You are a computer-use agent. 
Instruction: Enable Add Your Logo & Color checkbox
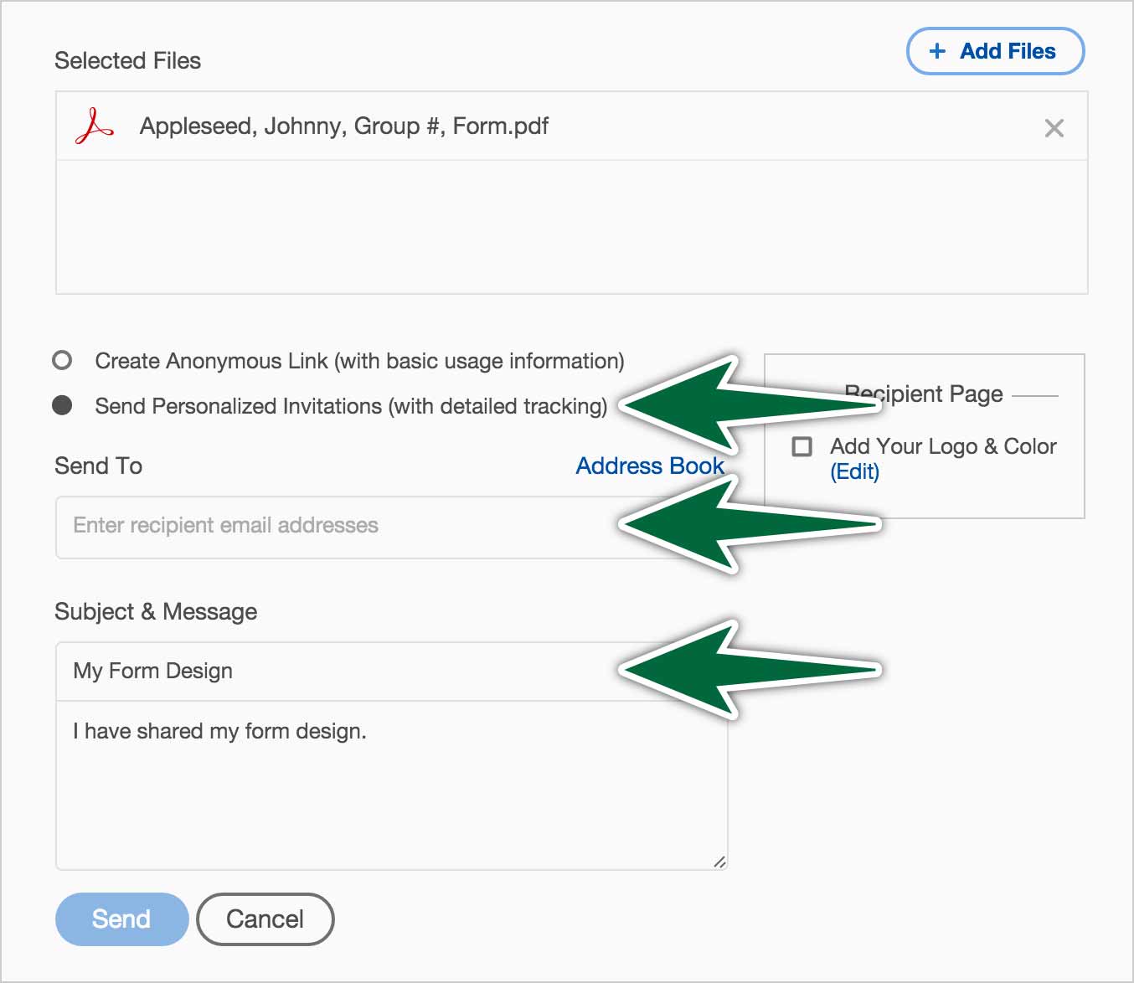click(x=802, y=446)
